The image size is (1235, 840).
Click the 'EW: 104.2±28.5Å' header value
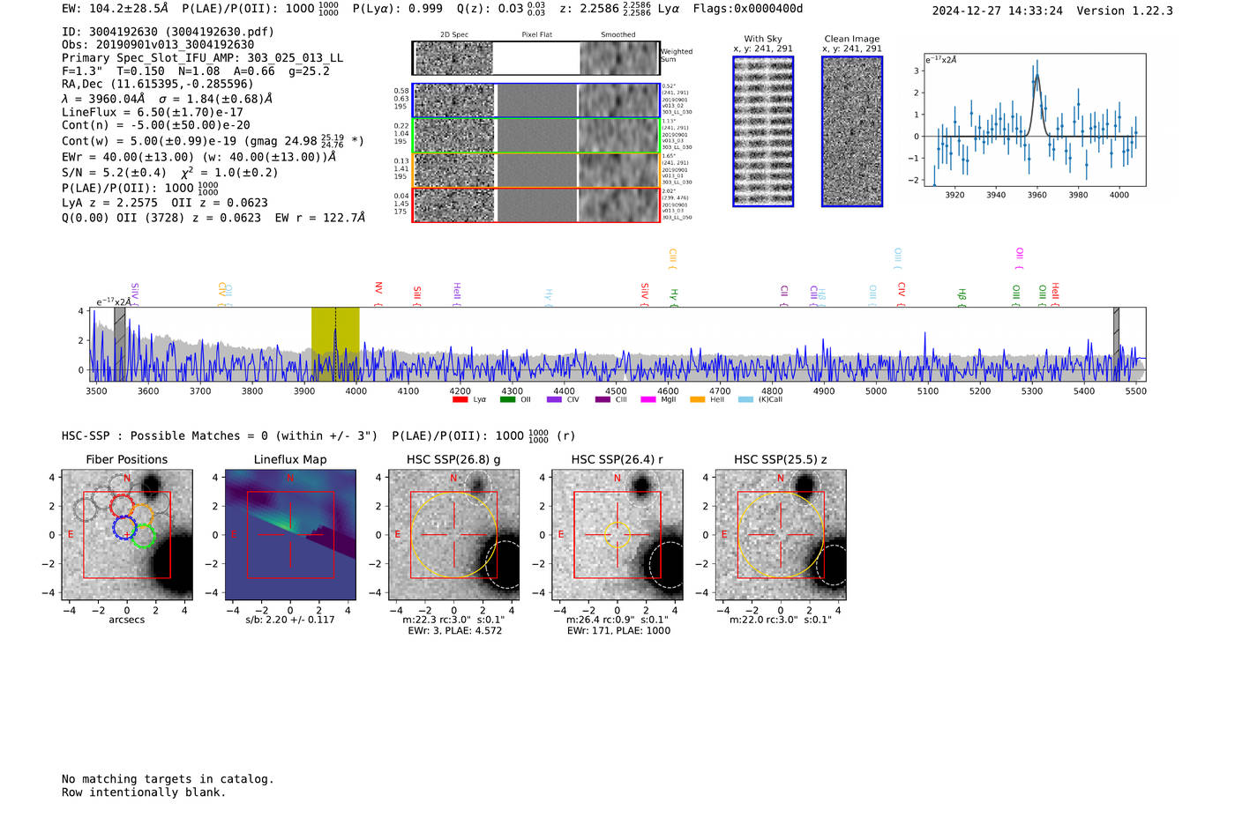click(x=115, y=8)
